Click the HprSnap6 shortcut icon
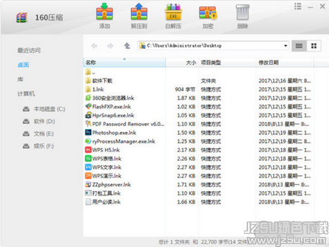The image size is (329, 247). [x=88, y=115]
